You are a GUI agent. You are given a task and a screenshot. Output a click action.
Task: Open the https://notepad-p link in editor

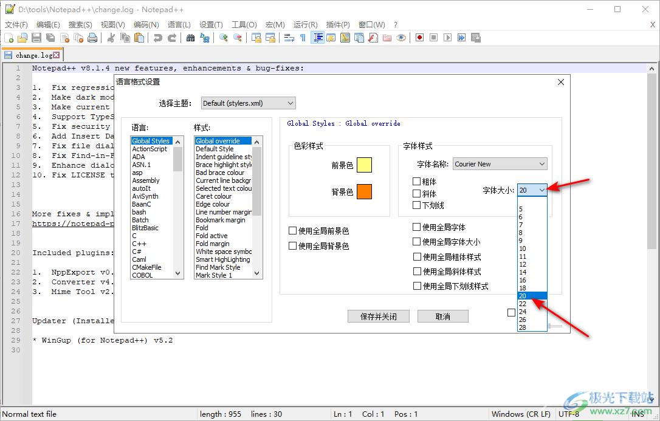[74, 224]
